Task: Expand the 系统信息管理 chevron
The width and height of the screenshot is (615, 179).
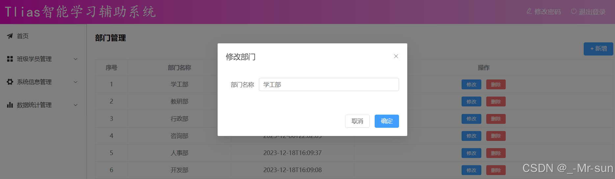Action: (x=75, y=82)
